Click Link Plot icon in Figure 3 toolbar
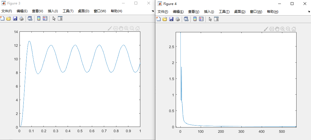Viewport: 311px width, 140px height. pyautogui.click(x=30, y=19)
